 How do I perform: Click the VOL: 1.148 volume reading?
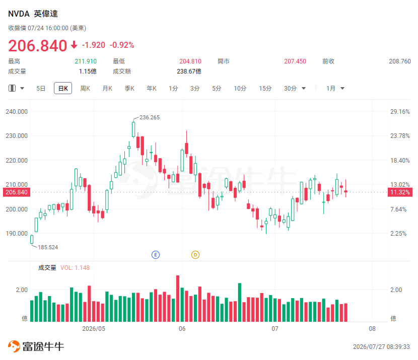coord(75,268)
